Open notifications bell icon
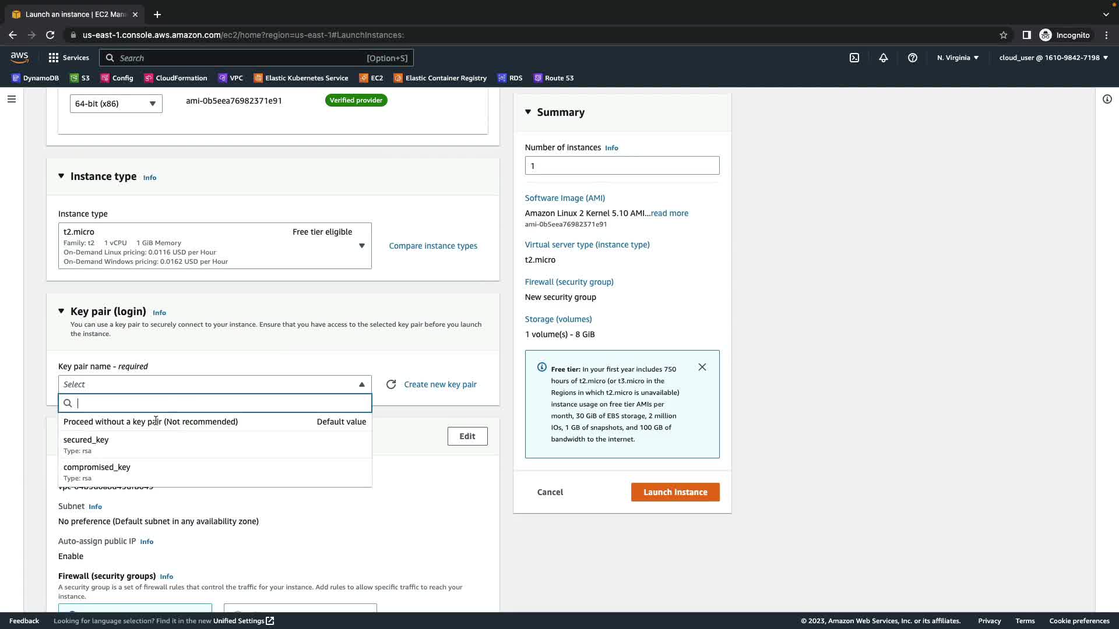1119x629 pixels. (x=884, y=58)
